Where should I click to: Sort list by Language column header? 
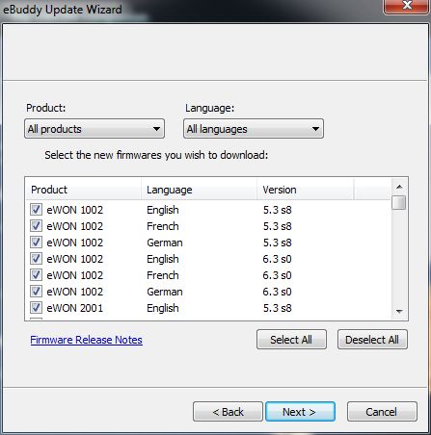[200, 190]
